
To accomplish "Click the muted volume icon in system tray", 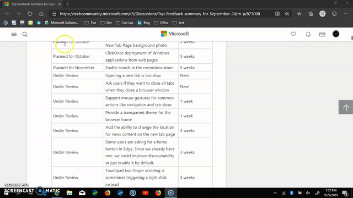I will point(308,193).
